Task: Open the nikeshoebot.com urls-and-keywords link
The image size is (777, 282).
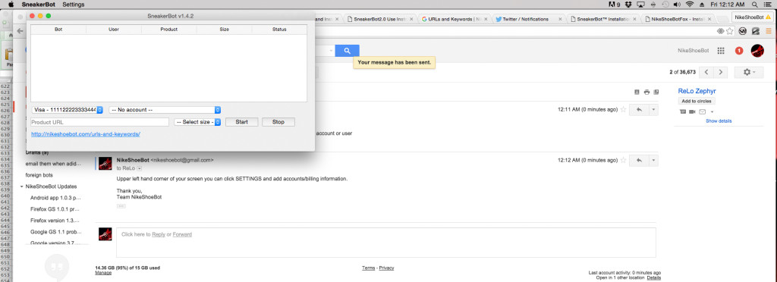Action: pyautogui.click(x=86, y=134)
